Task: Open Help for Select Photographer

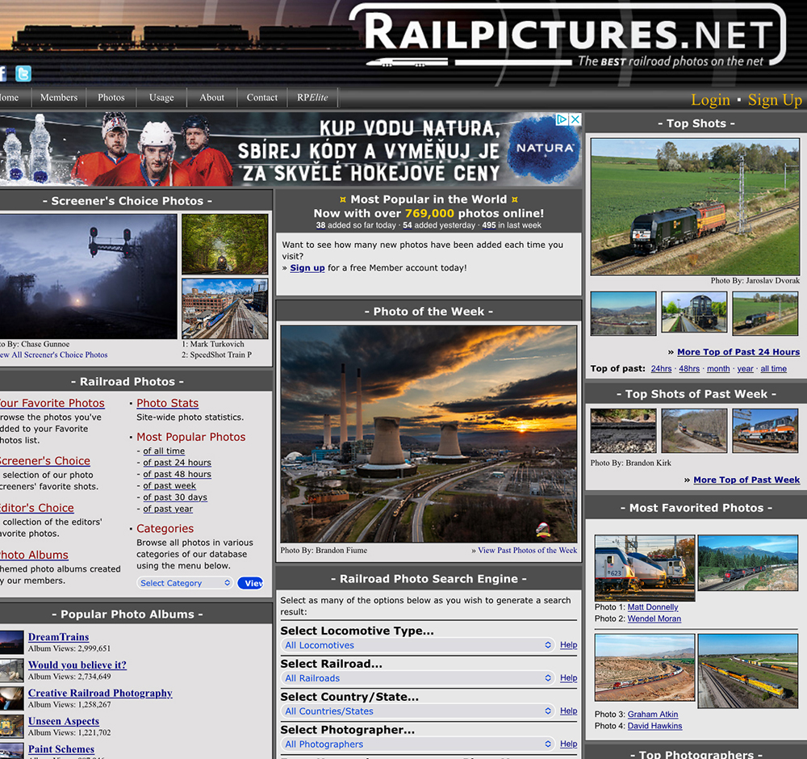Action: pos(569,744)
